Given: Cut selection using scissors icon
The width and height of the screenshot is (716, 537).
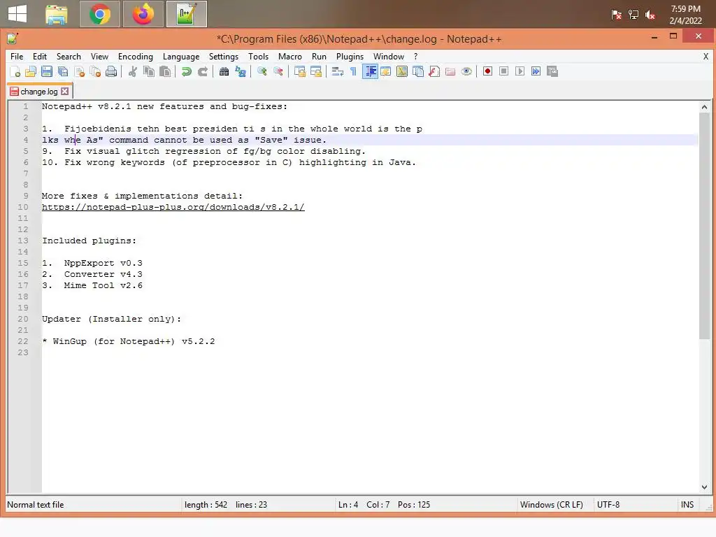Looking at the screenshot, I should 133,72.
